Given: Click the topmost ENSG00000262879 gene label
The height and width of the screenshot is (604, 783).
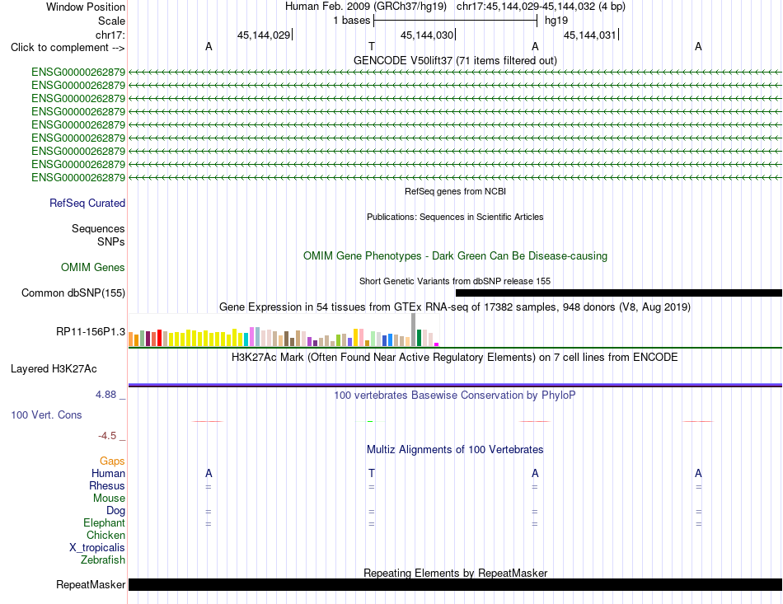Looking at the screenshot, I should click(78, 73).
